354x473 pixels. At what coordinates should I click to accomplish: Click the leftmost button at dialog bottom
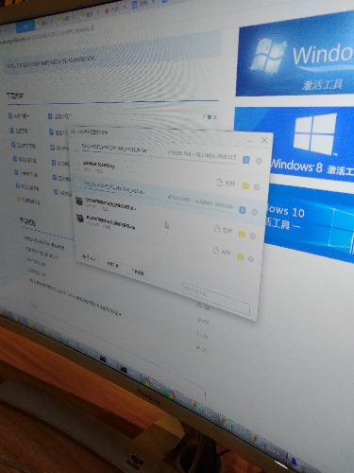(x=89, y=257)
